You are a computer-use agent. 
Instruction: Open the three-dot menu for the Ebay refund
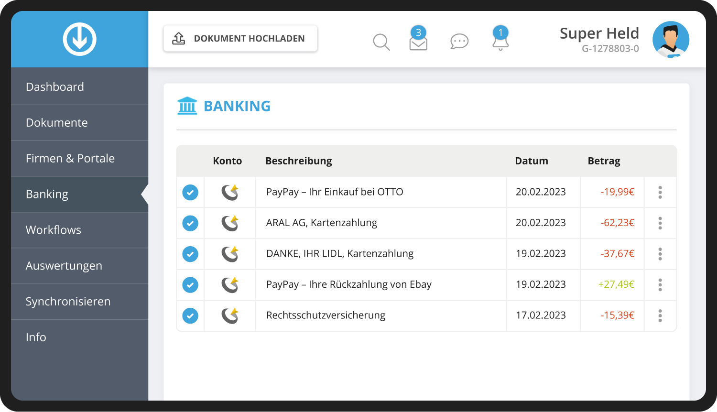[x=660, y=285]
